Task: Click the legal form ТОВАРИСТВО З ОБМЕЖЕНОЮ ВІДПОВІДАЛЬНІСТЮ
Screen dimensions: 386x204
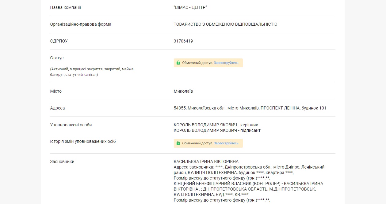Action: pyautogui.click(x=225, y=24)
